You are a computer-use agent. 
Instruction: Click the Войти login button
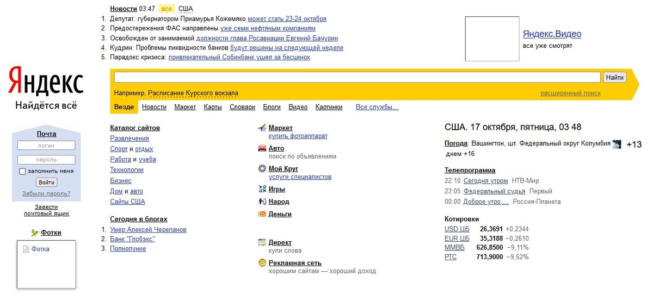(x=46, y=183)
